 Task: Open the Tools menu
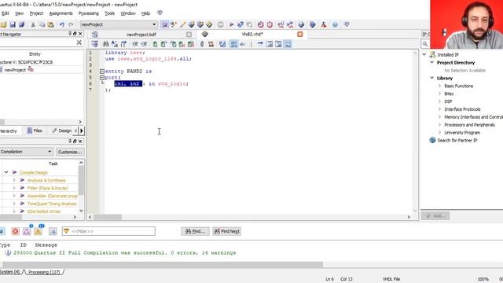click(x=110, y=13)
